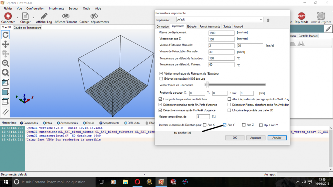333x187 pixels.
Task: Enable Désactiver Plateau chauffant checkbox
Action: coord(229,105)
